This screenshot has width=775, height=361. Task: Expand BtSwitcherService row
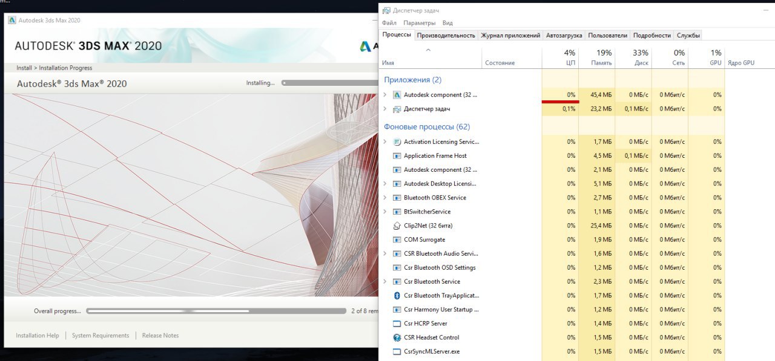385,212
